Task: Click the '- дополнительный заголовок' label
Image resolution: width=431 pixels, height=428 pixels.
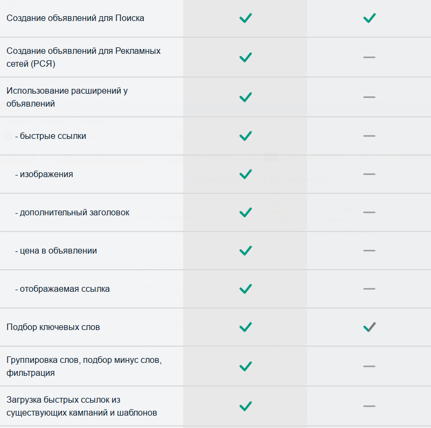Action: (x=72, y=213)
